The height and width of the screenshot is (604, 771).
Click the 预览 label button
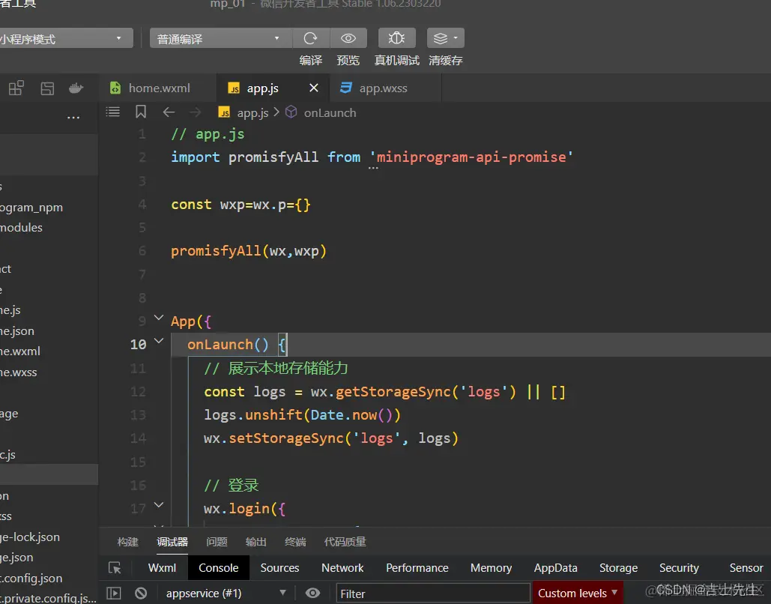click(x=348, y=61)
